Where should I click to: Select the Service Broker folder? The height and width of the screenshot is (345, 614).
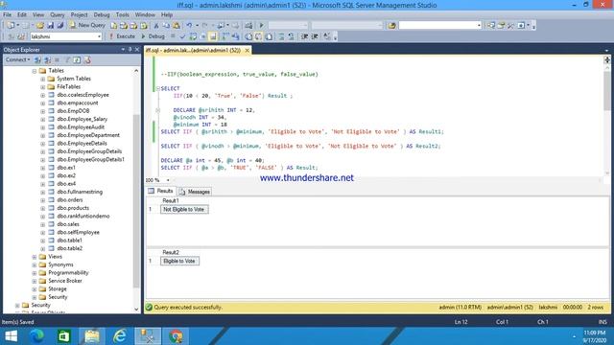tap(64, 281)
